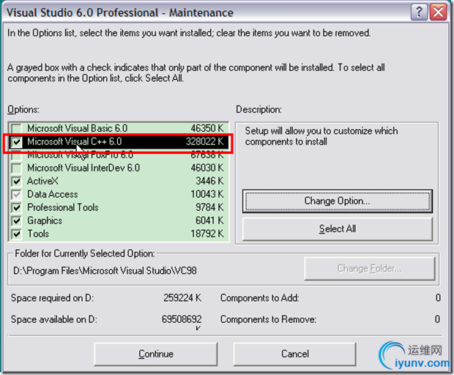Image resolution: width=454 pixels, height=375 pixels.
Task: Open the context help question mark button
Action: click(x=419, y=12)
